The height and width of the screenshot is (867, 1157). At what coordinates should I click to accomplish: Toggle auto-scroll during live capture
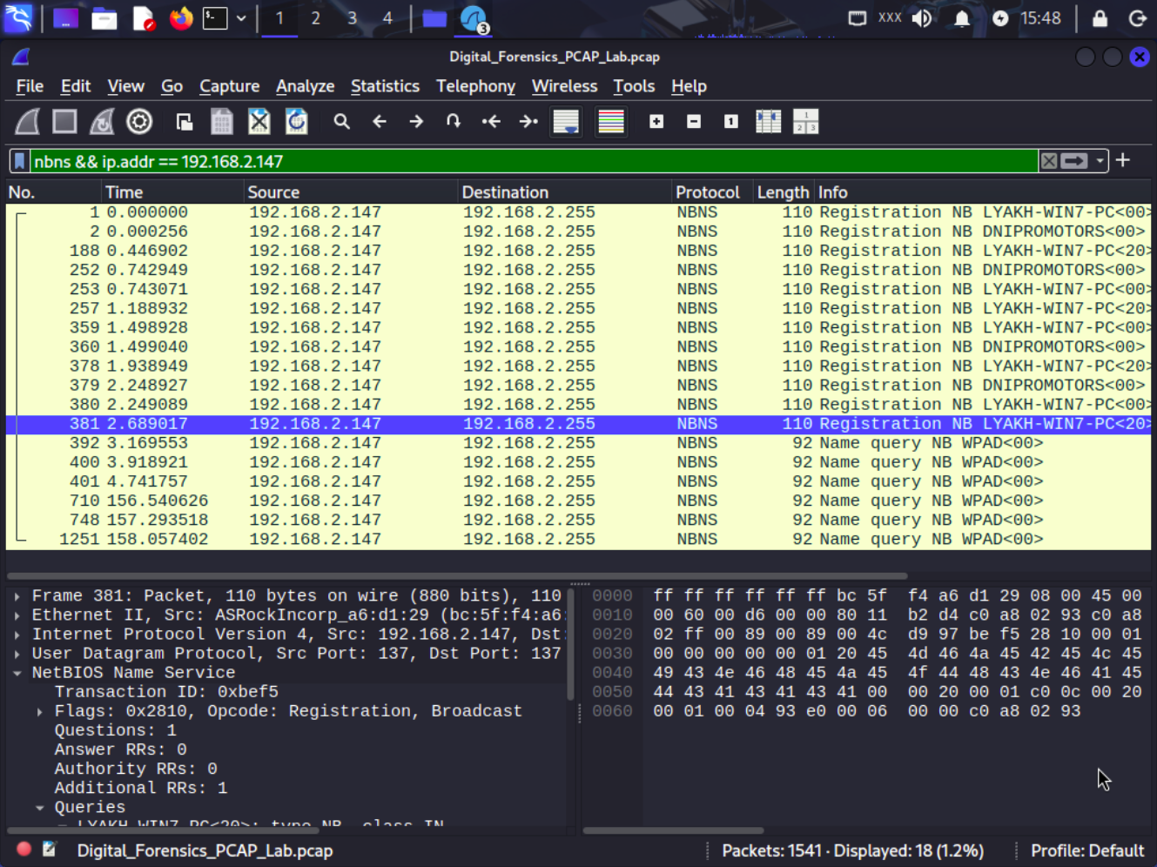pyautogui.click(x=566, y=122)
